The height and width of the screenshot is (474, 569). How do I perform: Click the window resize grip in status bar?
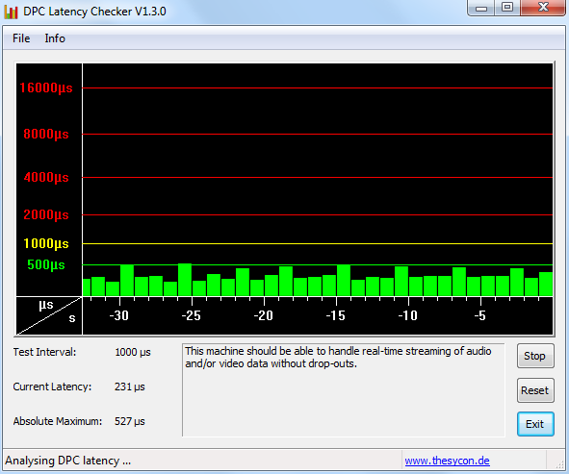560,465
